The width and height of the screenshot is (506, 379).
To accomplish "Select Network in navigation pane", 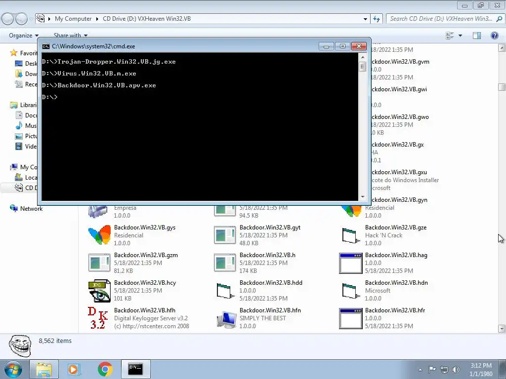I will pos(27,209).
